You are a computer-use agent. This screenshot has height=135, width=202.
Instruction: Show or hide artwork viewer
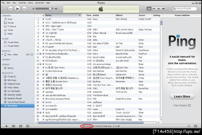(x=28, y=126)
